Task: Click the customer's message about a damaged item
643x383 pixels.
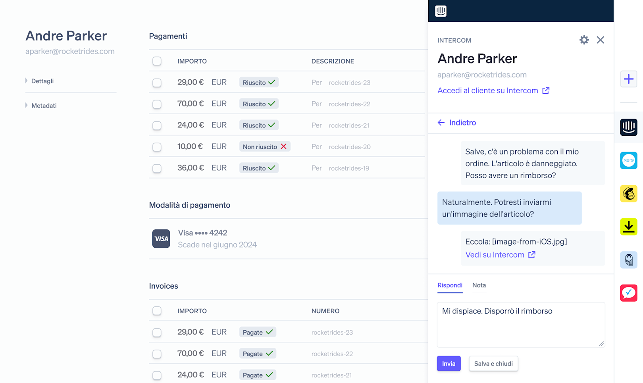Action: pyautogui.click(x=533, y=163)
